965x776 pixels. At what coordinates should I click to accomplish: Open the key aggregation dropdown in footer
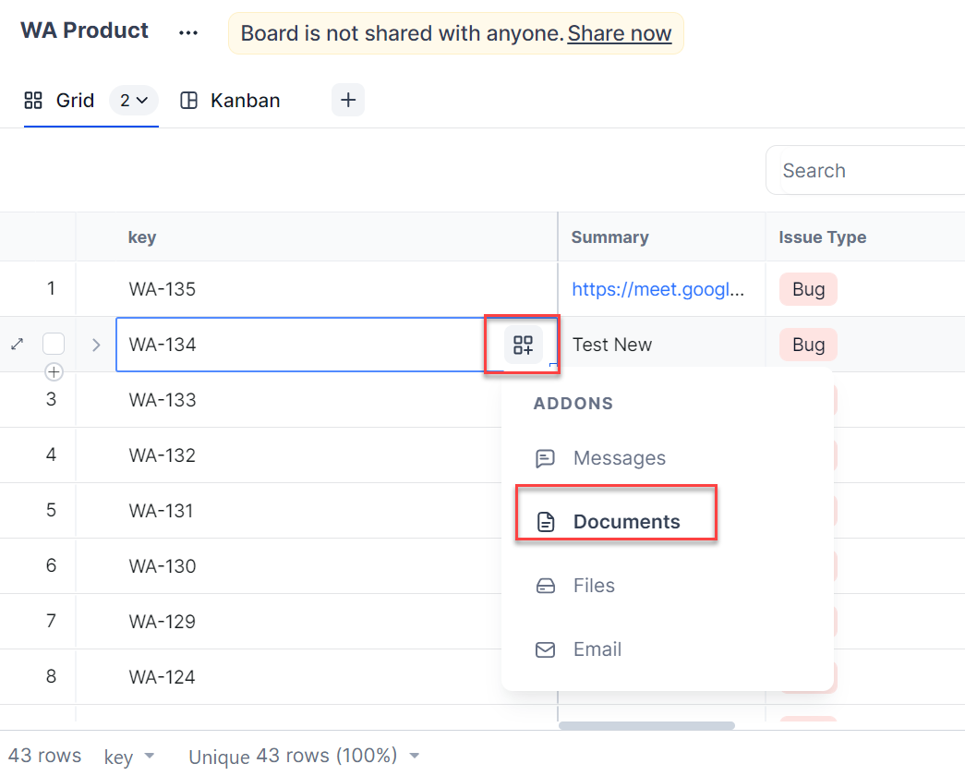tap(129, 757)
